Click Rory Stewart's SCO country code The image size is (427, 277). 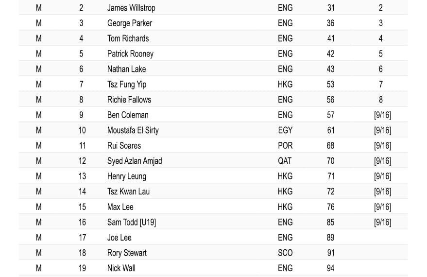285,253
